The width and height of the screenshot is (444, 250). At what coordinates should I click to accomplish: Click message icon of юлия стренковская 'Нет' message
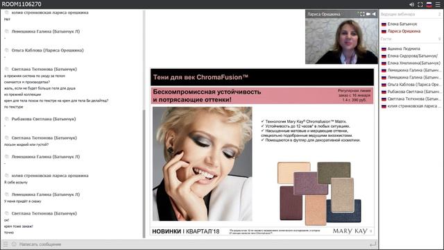(7, 12)
